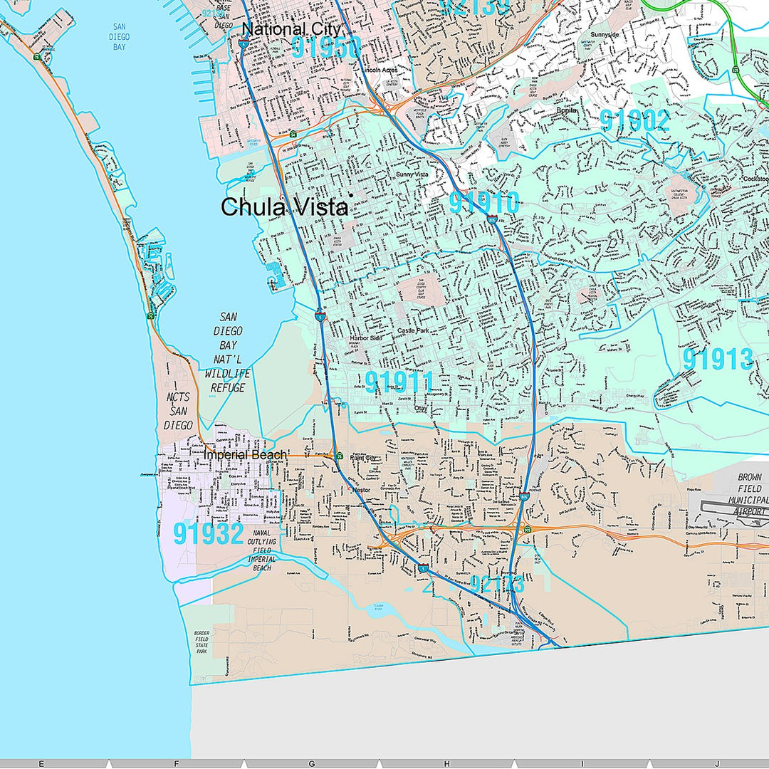Click grid column letter G
769x769 pixels.
(311, 763)
